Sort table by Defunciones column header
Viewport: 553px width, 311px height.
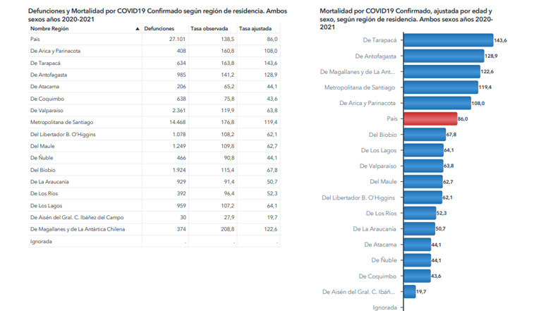(159, 29)
